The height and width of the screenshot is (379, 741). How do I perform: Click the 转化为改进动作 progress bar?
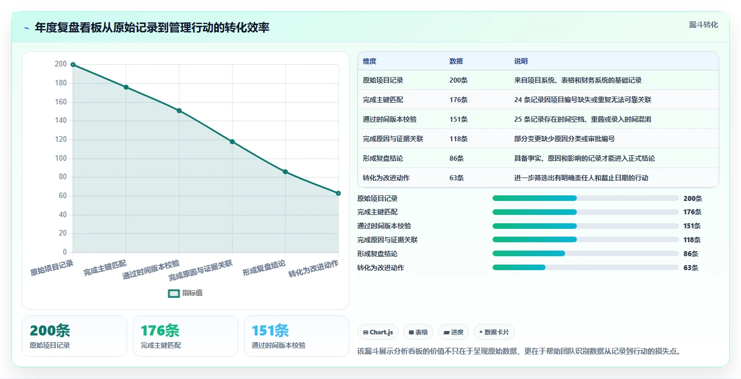(x=586, y=267)
